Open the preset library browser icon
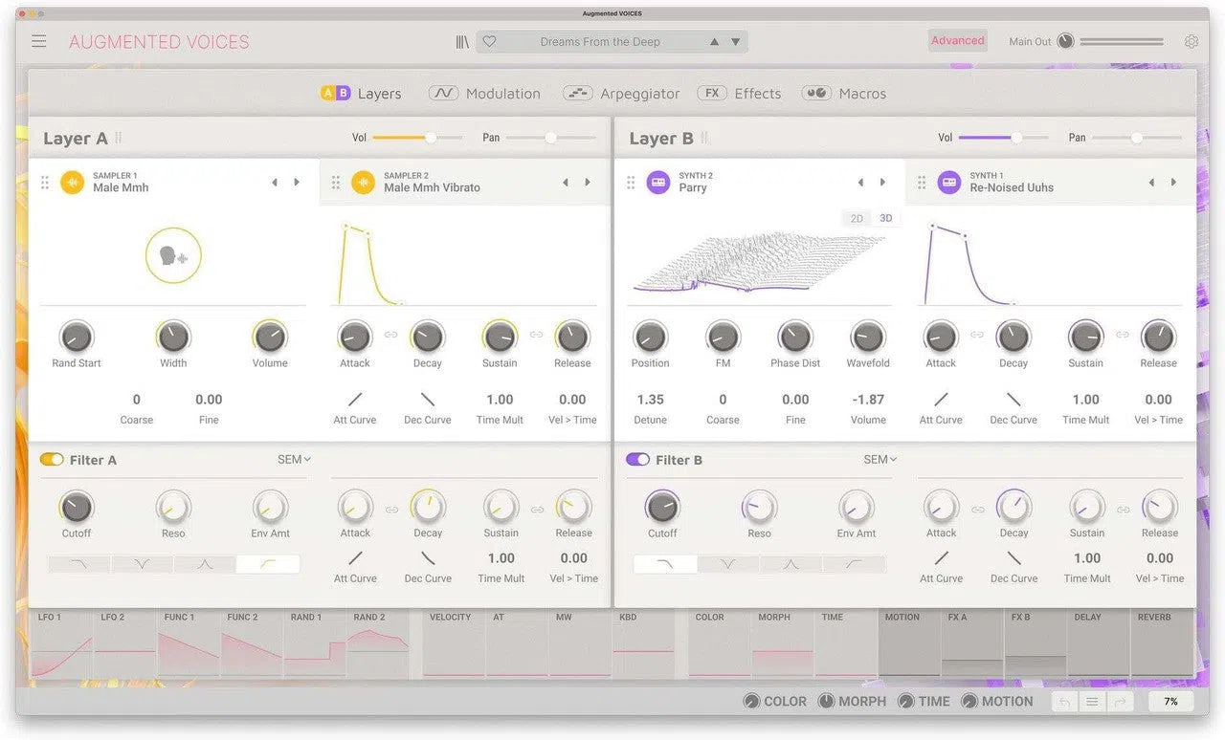The image size is (1225, 740). pos(462,41)
